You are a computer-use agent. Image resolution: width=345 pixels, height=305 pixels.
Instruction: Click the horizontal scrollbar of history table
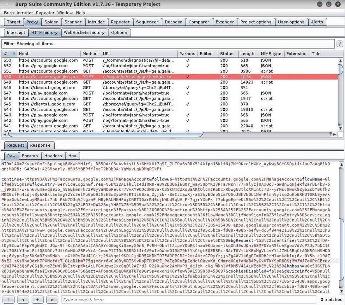tap(104, 134)
